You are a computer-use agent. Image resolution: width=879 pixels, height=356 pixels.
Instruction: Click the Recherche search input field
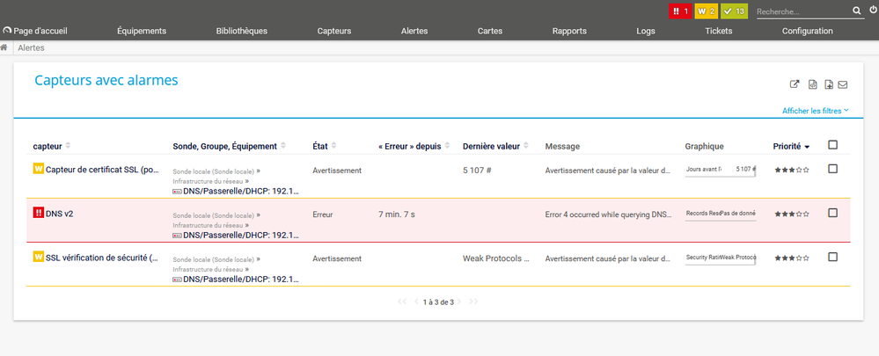pyautogui.click(x=801, y=12)
